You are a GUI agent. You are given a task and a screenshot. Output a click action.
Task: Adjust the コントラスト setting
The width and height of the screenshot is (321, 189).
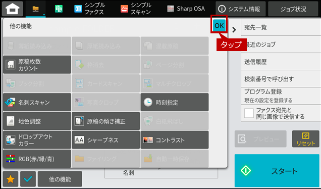click(x=175, y=140)
